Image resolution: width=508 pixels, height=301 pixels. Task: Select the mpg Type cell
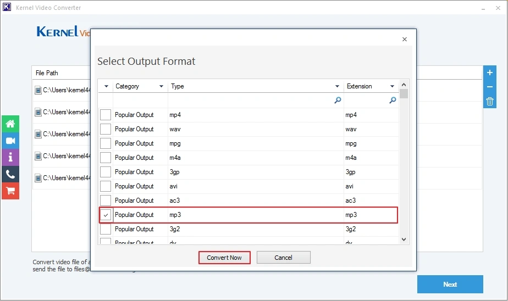coord(256,143)
